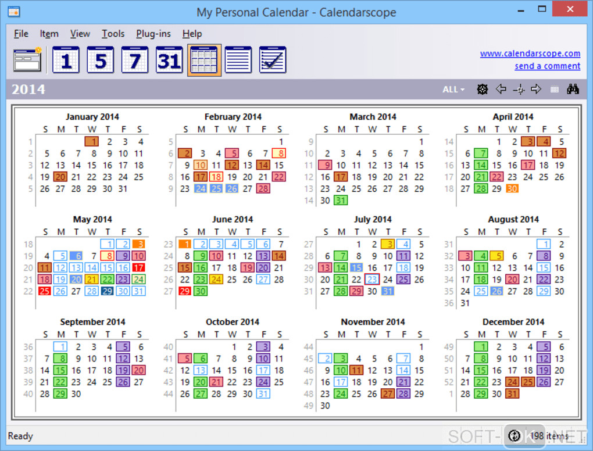
Task: Open the www.calendarscope.com link
Action: [x=530, y=53]
